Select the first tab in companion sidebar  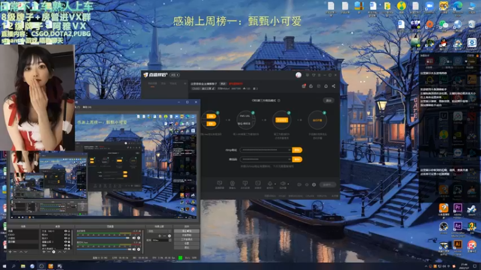[x=153, y=83]
